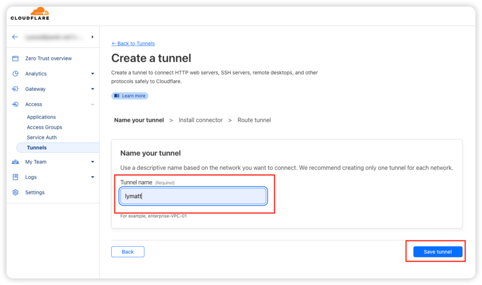Screen dimensions: 482x285
Task: Expand the Logs dropdown arrow
Action: [x=93, y=177]
